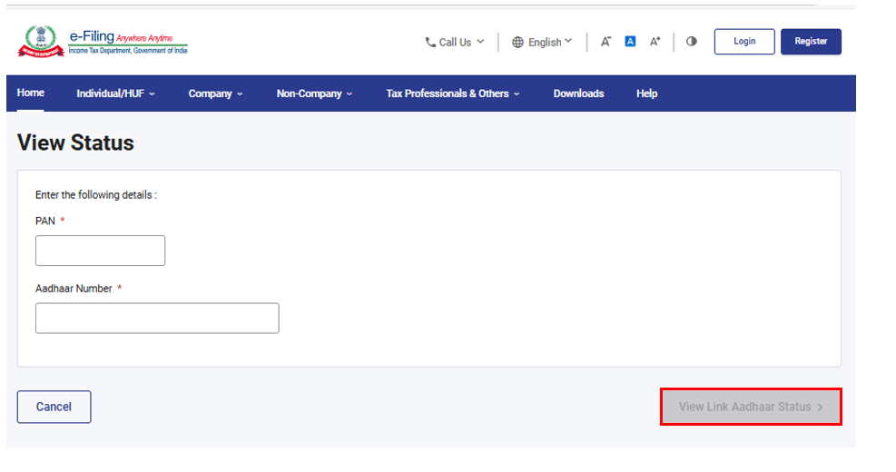Screen dimensions: 896x472
Task: Increase font size with the A+ icon
Action: [x=655, y=42]
